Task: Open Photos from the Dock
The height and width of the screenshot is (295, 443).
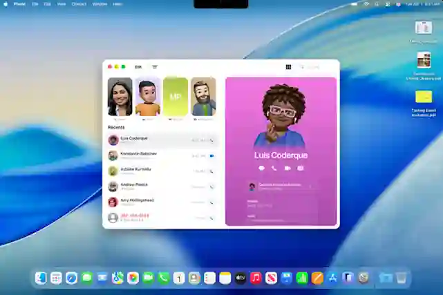Action: (133, 278)
